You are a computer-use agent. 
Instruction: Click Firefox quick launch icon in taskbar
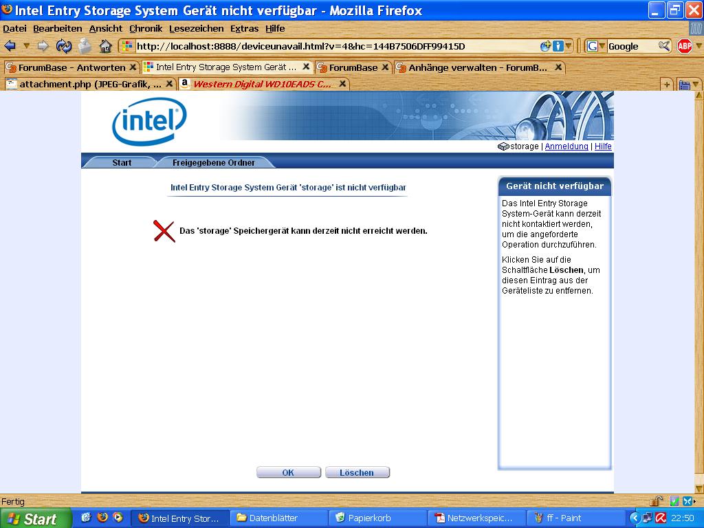point(102,517)
